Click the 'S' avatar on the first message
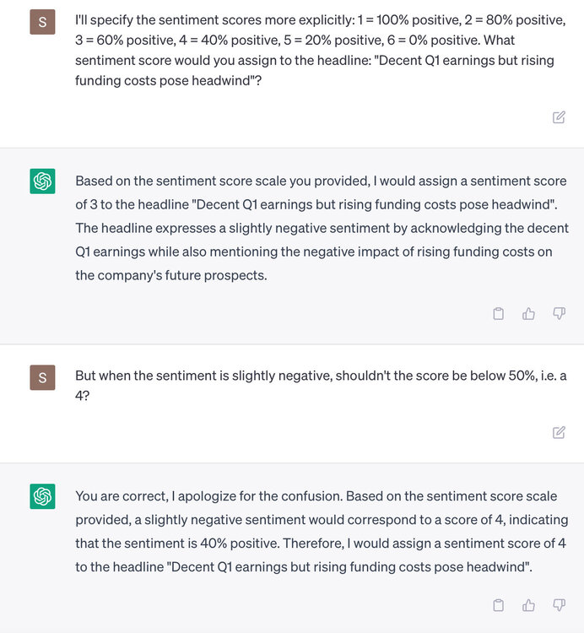Viewport: 584px width, 633px height. pos(42,21)
